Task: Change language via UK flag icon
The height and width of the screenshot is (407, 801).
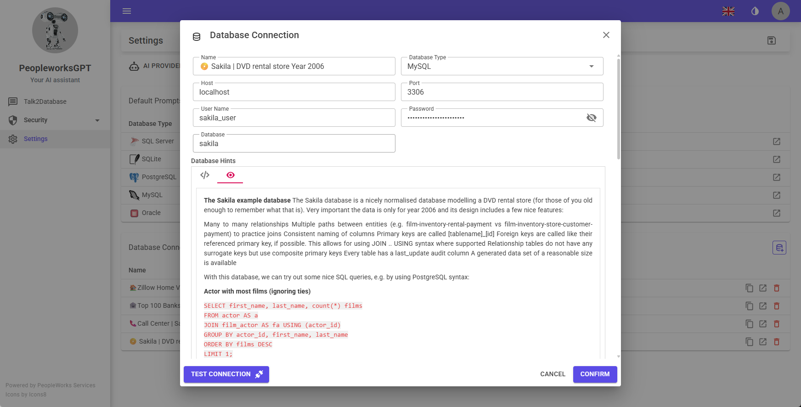Action: [x=728, y=11]
